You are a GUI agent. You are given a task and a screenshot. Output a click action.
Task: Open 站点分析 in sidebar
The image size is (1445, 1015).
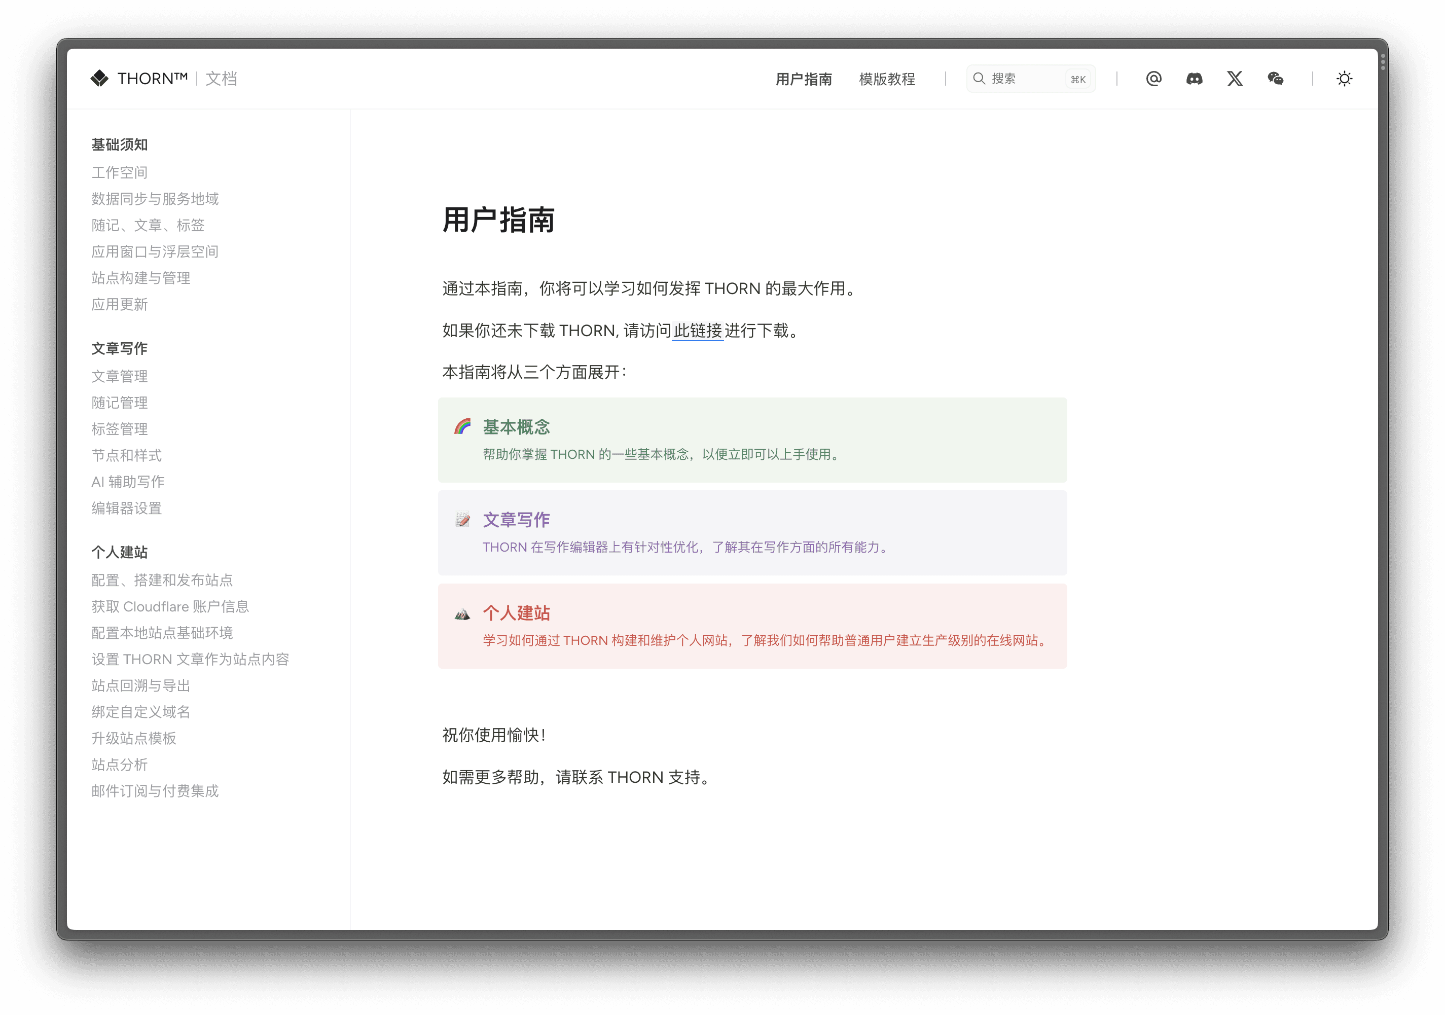(x=120, y=765)
